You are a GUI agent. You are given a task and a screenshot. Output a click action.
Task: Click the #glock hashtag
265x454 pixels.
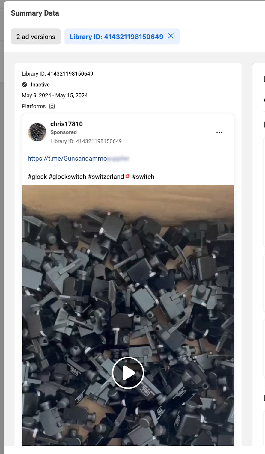(x=37, y=177)
